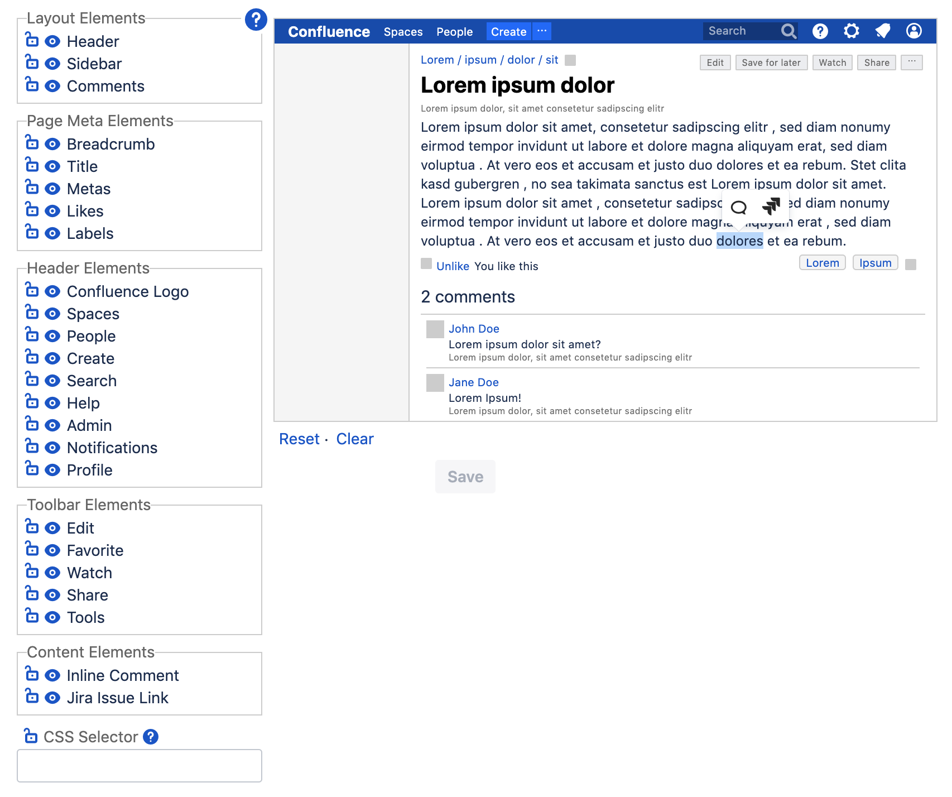The width and height of the screenshot is (952, 797).
Task: Click the Reset link below the preview
Action: (299, 439)
